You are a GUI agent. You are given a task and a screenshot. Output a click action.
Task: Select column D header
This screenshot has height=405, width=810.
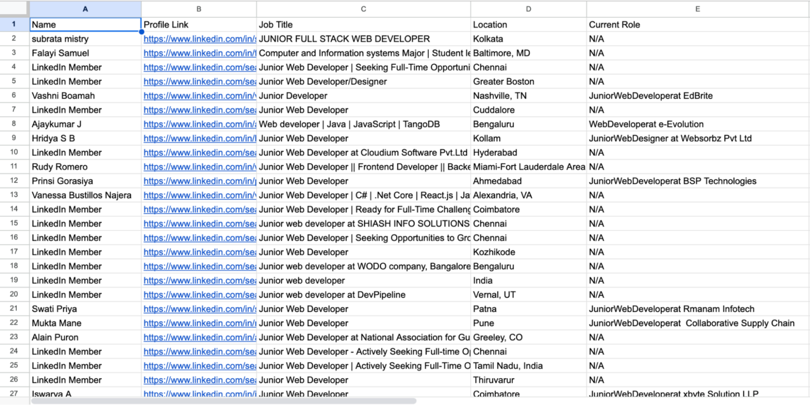click(x=529, y=9)
